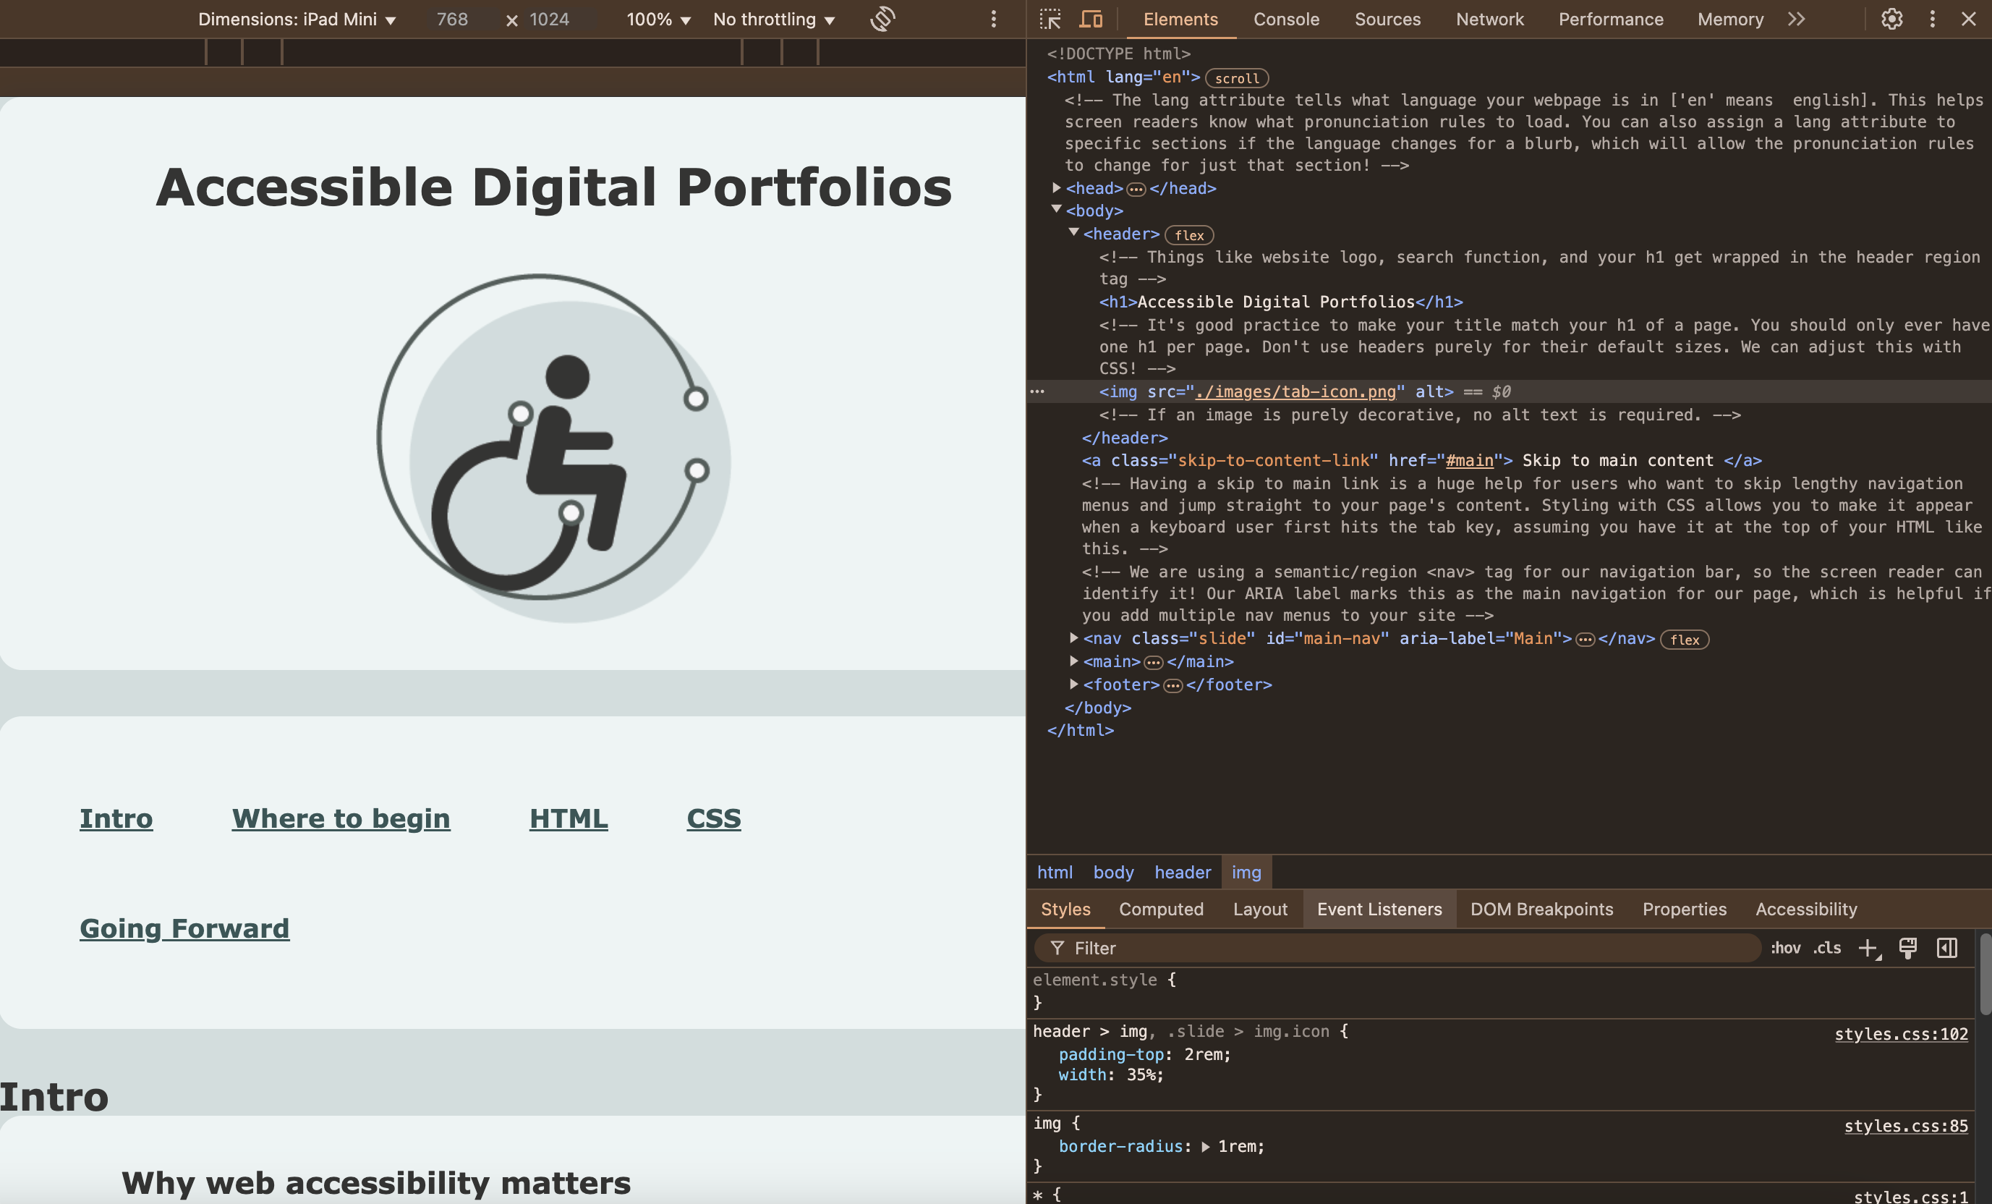Open the Performance tab
Viewport: 1992px width, 1204px height.
[1612, 20]
